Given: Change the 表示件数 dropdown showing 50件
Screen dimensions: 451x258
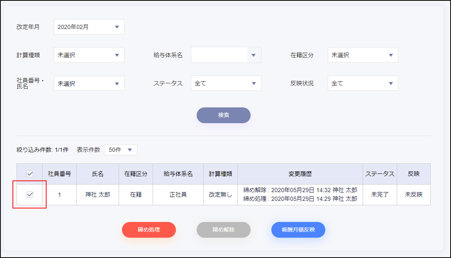Looking at the screenshot, I should coord(120,150).
